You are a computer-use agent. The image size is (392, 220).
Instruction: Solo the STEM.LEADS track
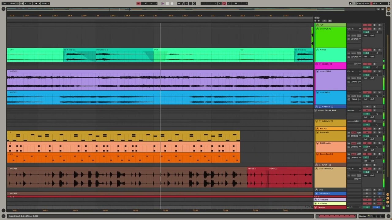[375, 71]
